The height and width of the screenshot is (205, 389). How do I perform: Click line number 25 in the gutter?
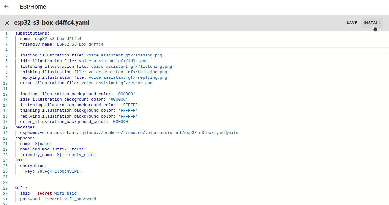[5, 166]
